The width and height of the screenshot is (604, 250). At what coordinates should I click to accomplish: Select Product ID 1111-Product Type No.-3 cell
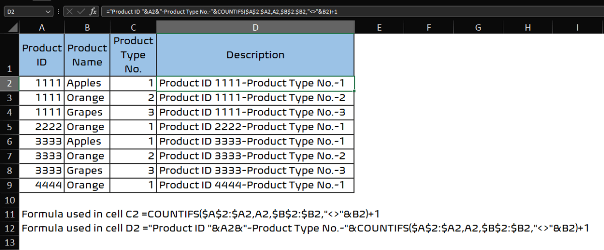256,113
